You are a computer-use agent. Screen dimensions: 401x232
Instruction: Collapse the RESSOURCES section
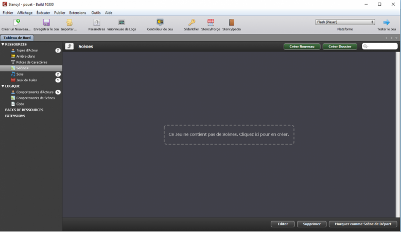click(3, 44)
